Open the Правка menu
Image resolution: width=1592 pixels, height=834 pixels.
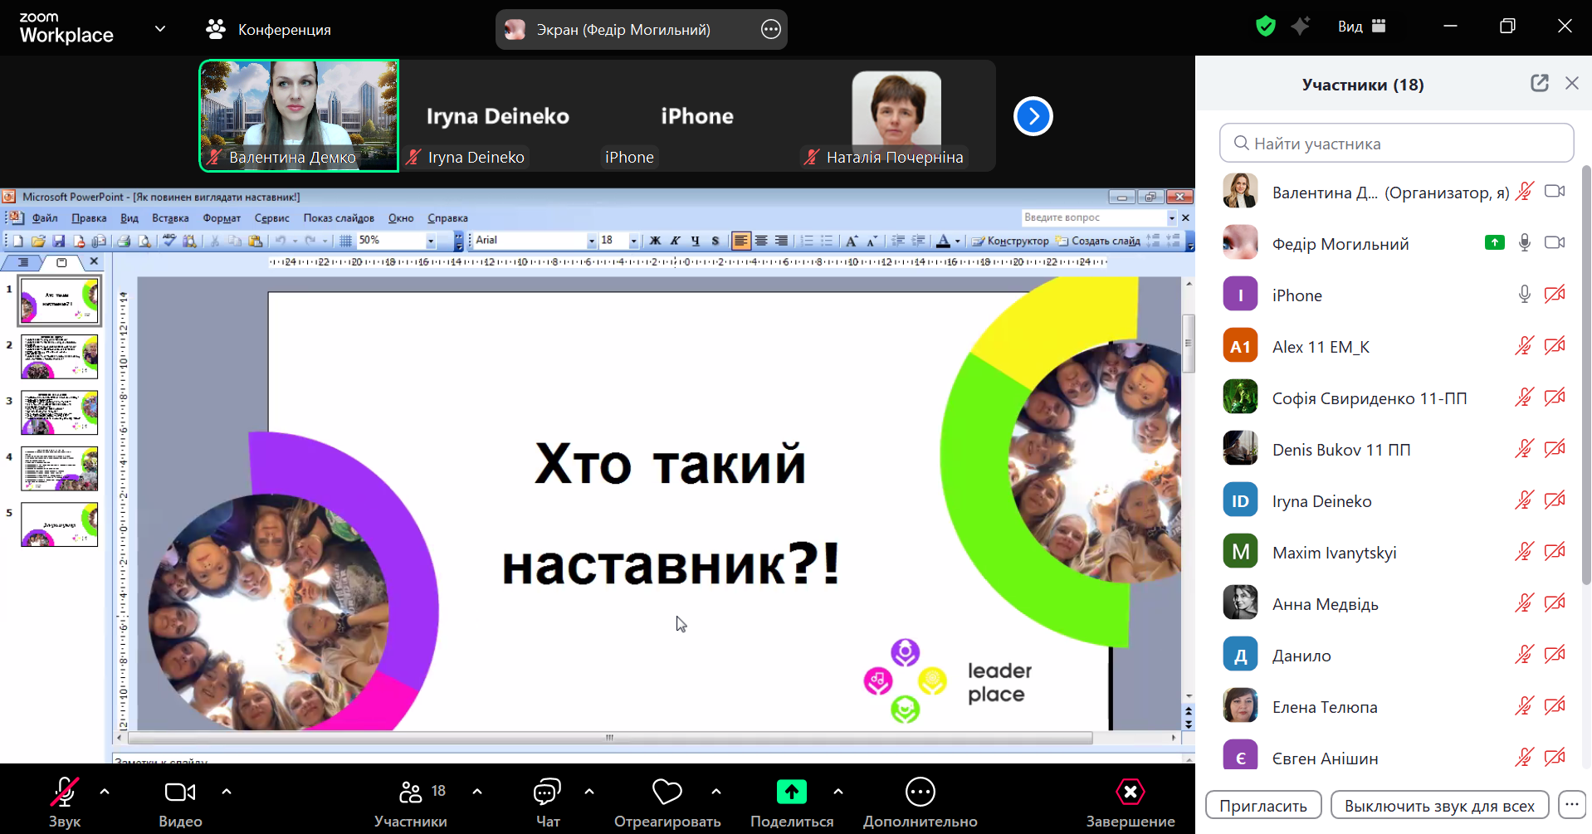pos(89,218)
